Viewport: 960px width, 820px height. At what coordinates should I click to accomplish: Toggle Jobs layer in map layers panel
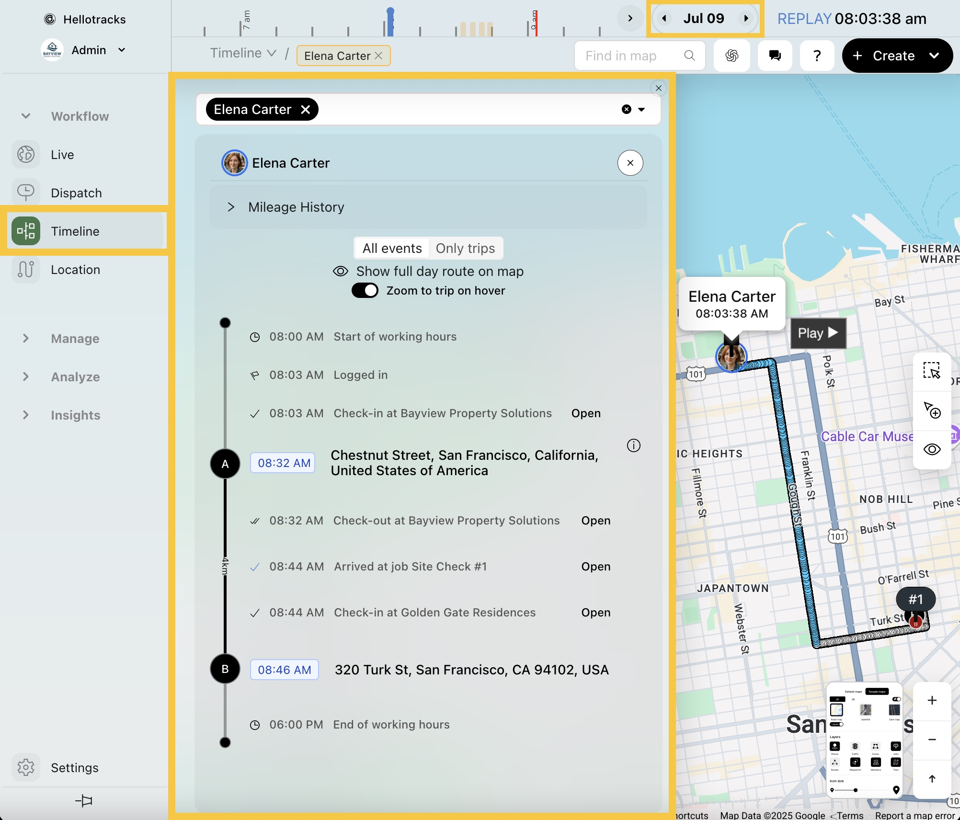(896, 746)
